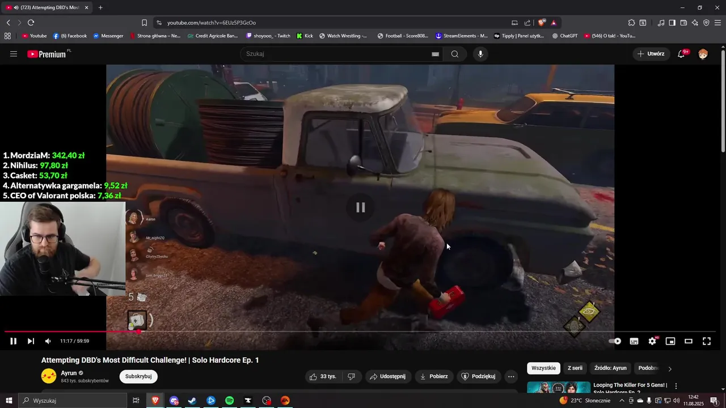Click the Utwórz create button

(651, 54)
